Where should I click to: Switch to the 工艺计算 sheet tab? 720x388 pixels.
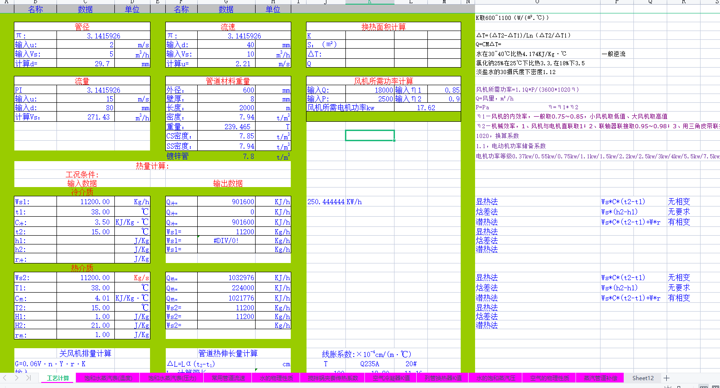coord(58,378)
